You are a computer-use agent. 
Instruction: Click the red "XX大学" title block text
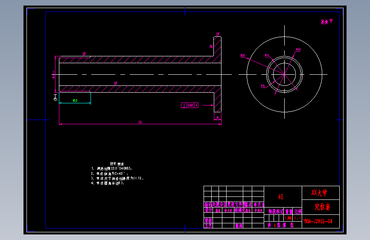click(x=319, y=193)
